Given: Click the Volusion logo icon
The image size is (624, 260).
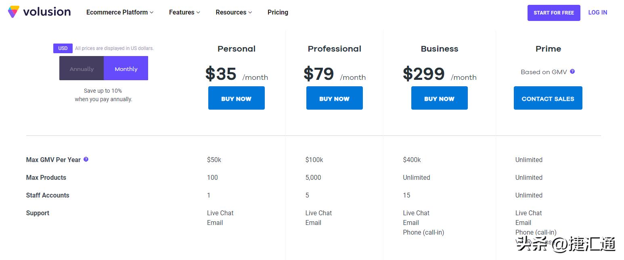Looking at the screenshot, I should click(13, 12).
